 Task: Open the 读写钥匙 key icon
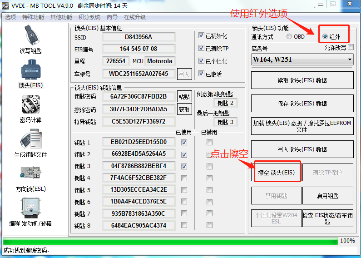pyautogui.click(x=30, y=35)
